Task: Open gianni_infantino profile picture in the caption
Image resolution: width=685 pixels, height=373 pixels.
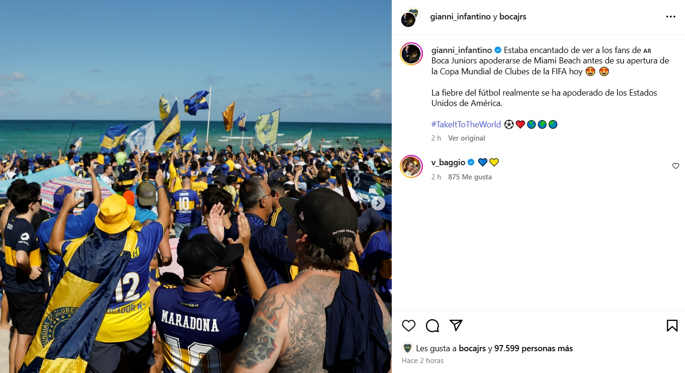Action: click(x=411, y=54)
